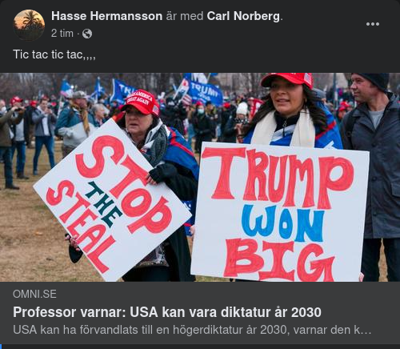This screenshot has height=349, width=400.
Task: Open headline 'Professor varnar: USA kan vara diktatur'
Action: (x=167, y=312)
